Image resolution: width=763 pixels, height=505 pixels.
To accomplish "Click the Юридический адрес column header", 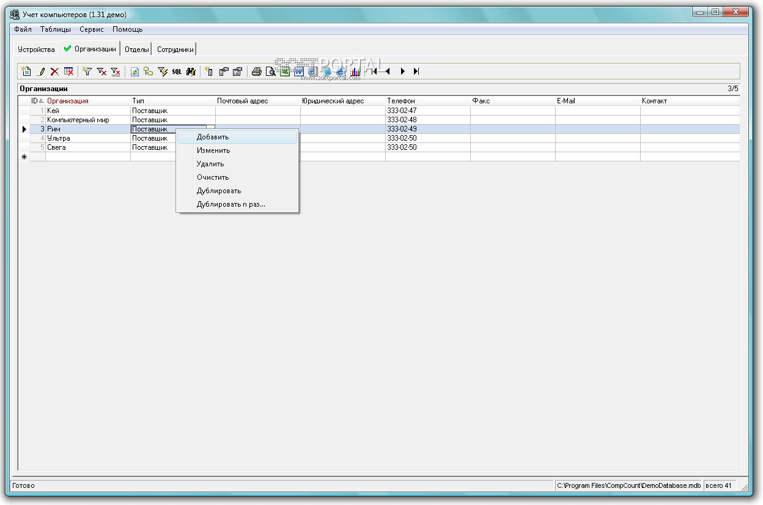I will pos(343,101).
